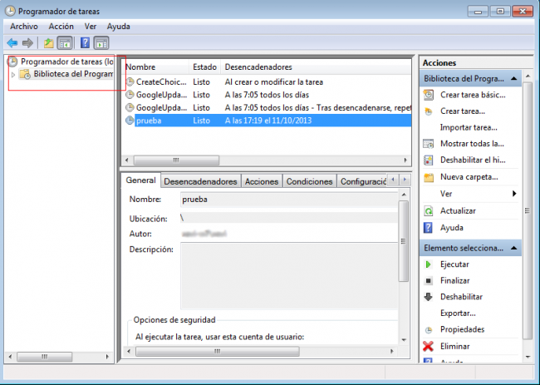The width and height of the screenshot is (540, 385).
Task: Click Crear tarea básic... action label
Action: coord(473,95)
